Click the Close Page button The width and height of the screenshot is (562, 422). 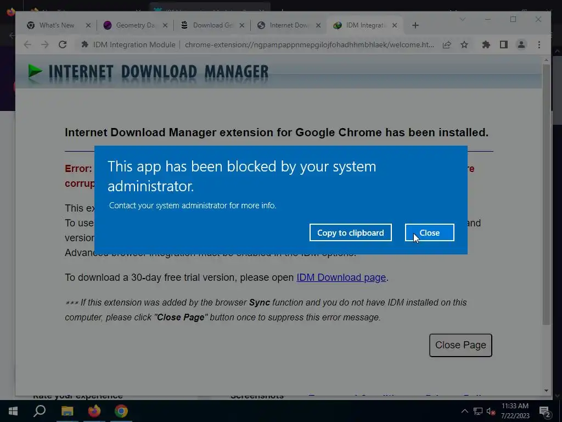[x=460, y=345]
